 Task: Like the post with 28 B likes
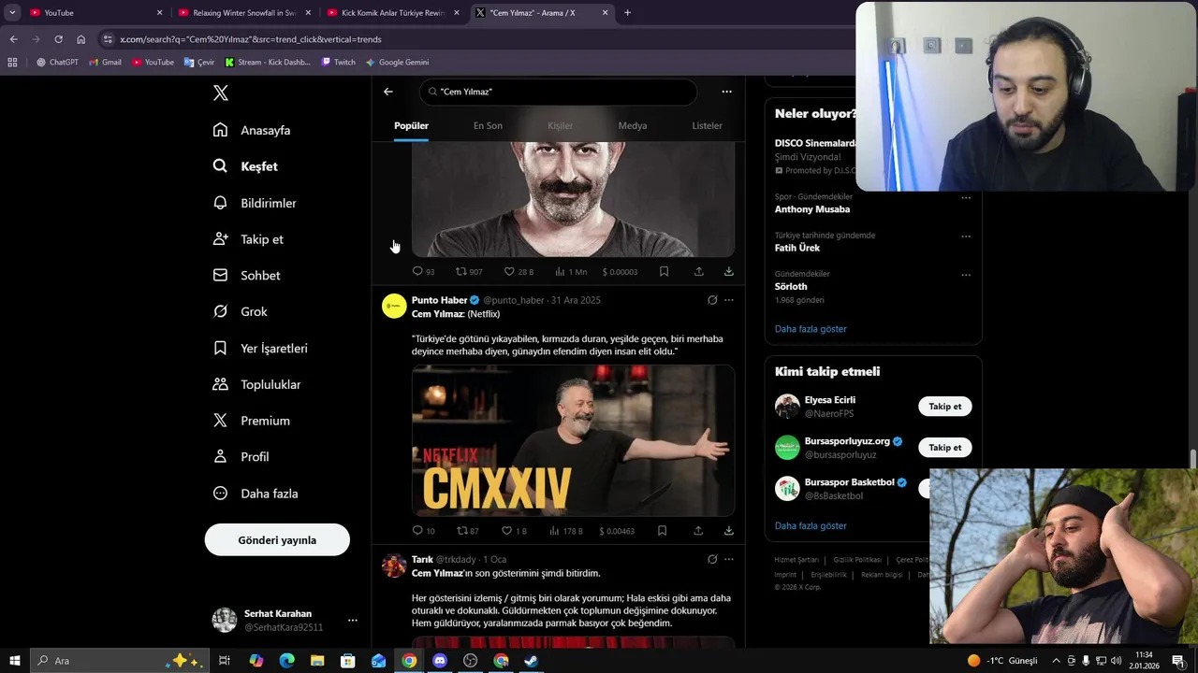point(519,272)
